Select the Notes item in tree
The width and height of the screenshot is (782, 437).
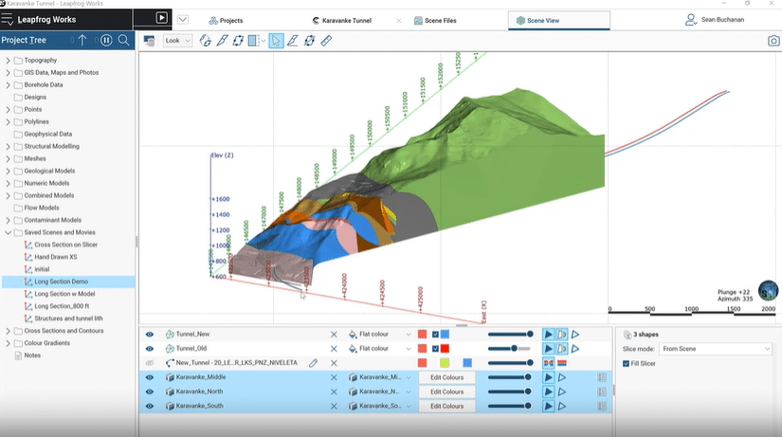[x=32, y=355]
